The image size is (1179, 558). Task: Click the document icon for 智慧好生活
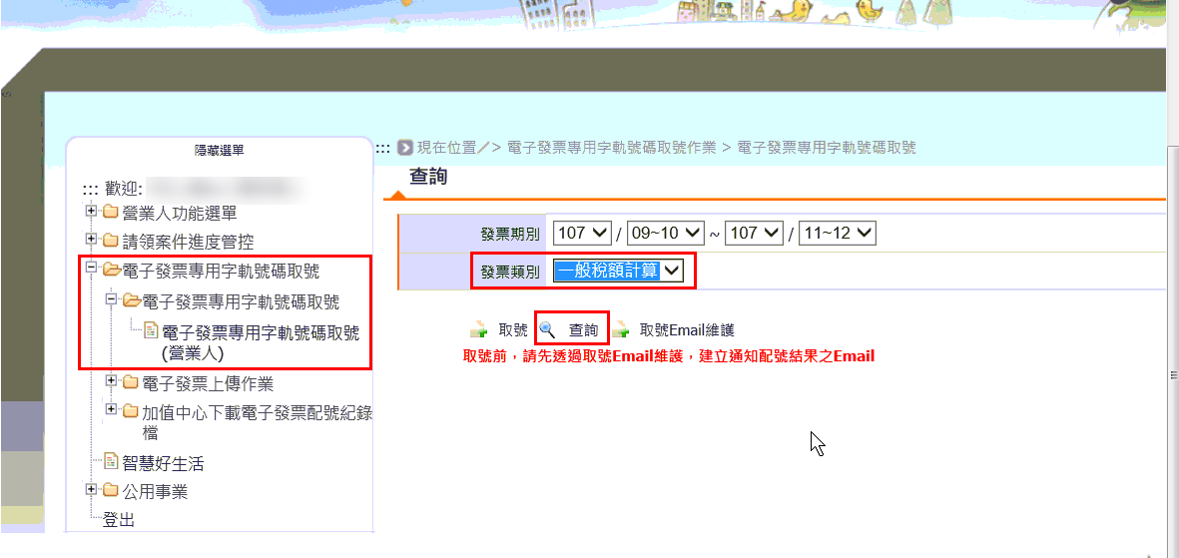click(x=111, y=460)
